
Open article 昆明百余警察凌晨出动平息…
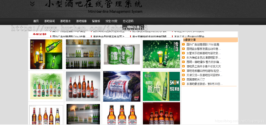point(204,49)
